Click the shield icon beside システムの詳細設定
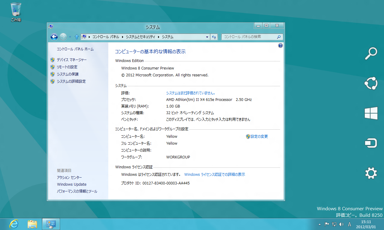Viewport: 384px width, 230px height. [52, 81]
